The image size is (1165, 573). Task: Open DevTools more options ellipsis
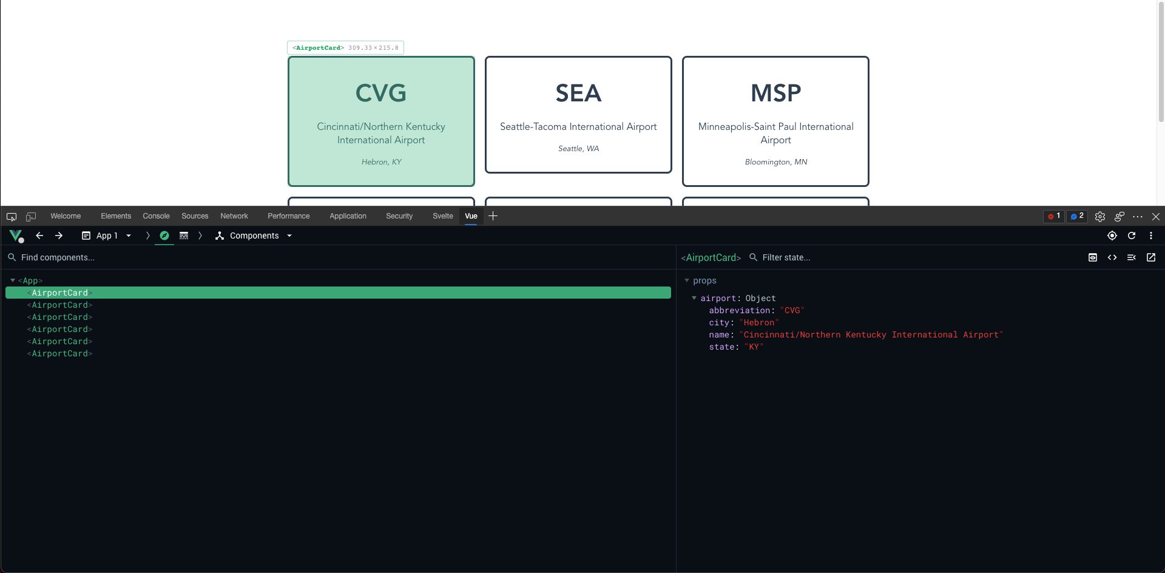(x=1138, y=217)
